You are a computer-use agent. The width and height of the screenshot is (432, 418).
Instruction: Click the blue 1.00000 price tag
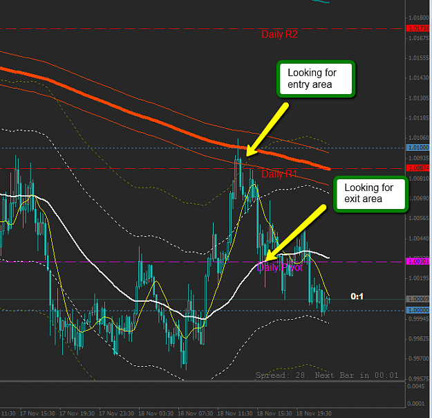[x=418, y=310]
